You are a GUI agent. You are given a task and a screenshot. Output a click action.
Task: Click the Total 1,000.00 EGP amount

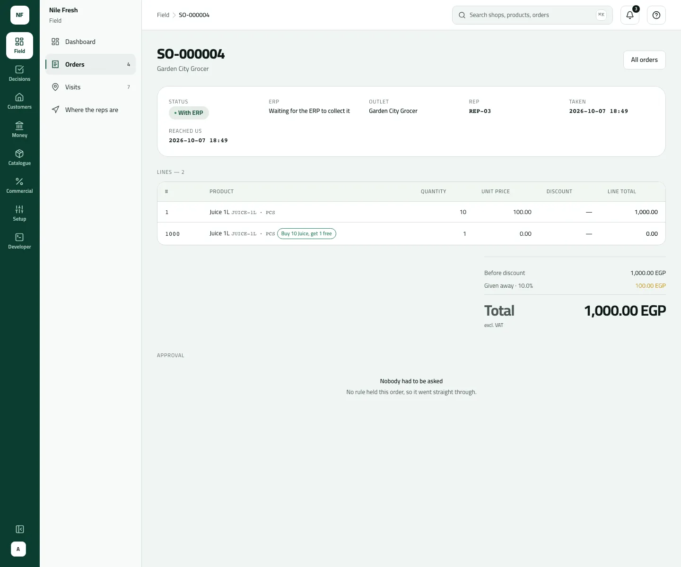click(625, 311)
